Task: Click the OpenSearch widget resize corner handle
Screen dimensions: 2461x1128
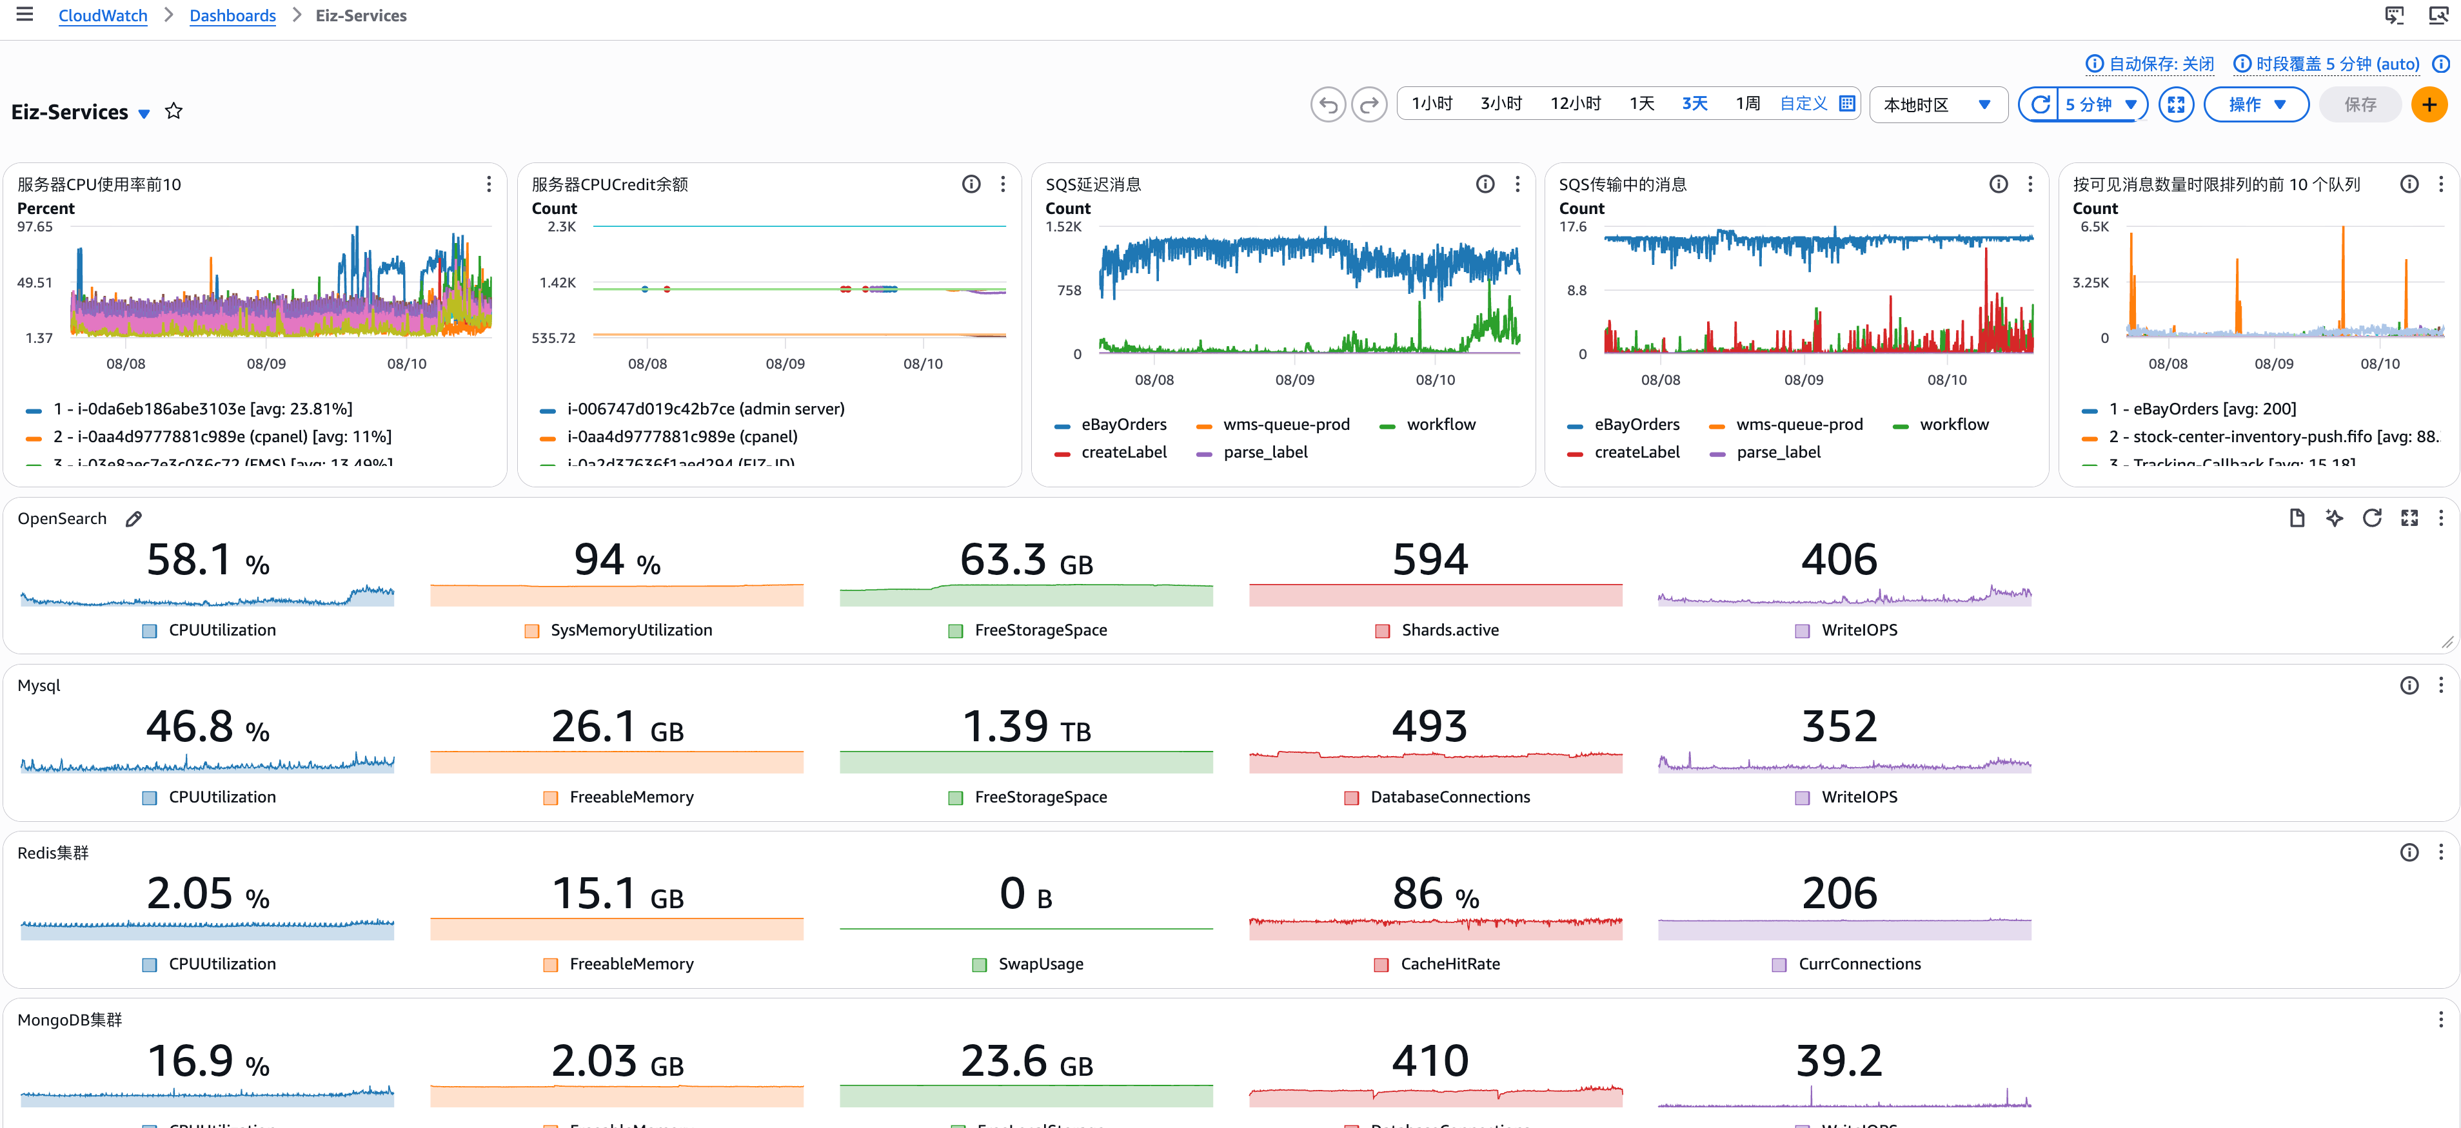Action: click(2447, 643)
